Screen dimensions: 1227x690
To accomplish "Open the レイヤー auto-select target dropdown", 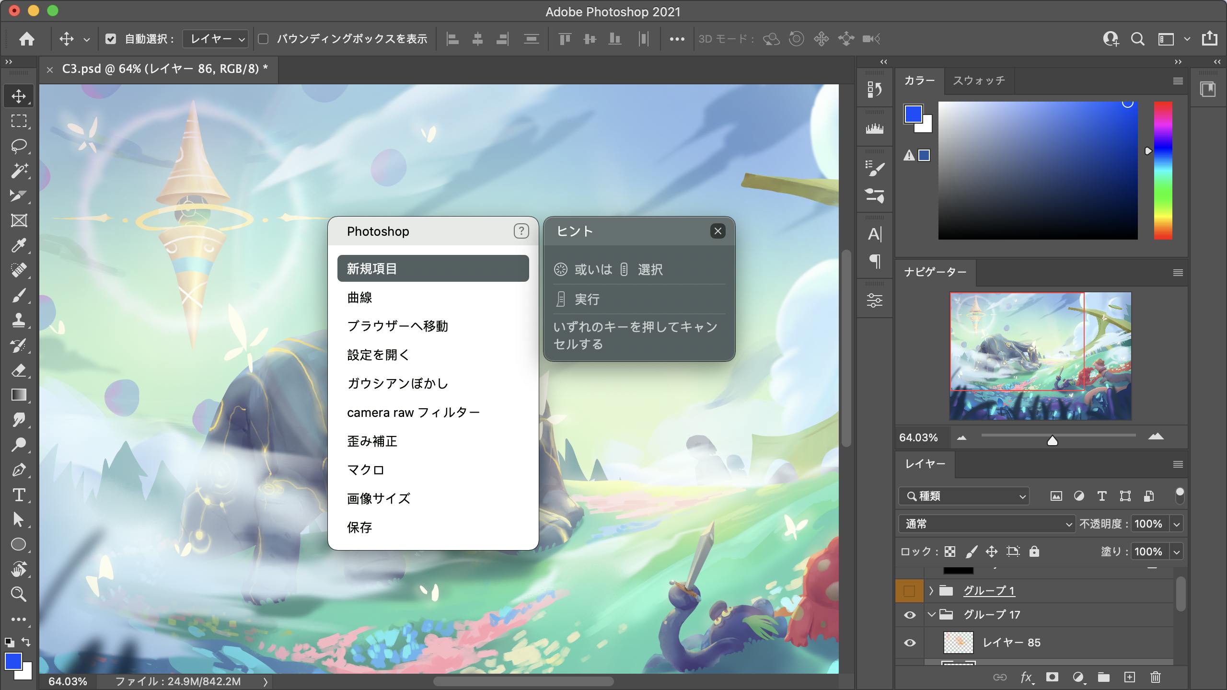I will (x=216, y=39).
